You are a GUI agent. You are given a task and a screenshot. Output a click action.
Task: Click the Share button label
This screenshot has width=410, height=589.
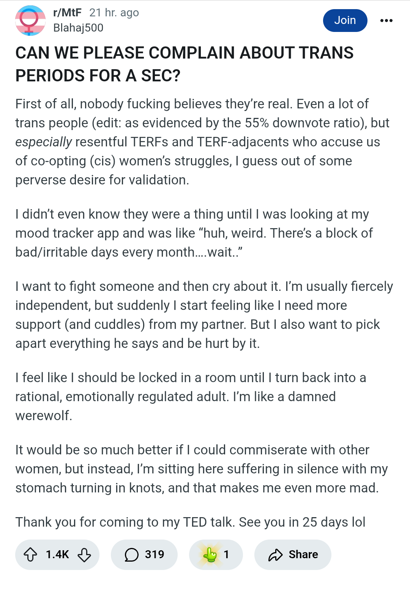pos(303,554)
